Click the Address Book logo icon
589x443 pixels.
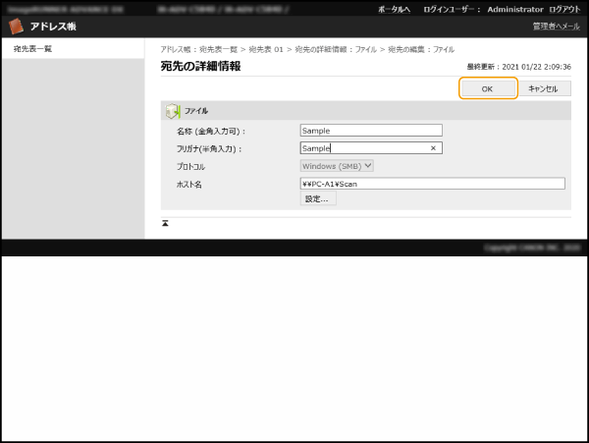pyautogui.click(x=17, y=27)
